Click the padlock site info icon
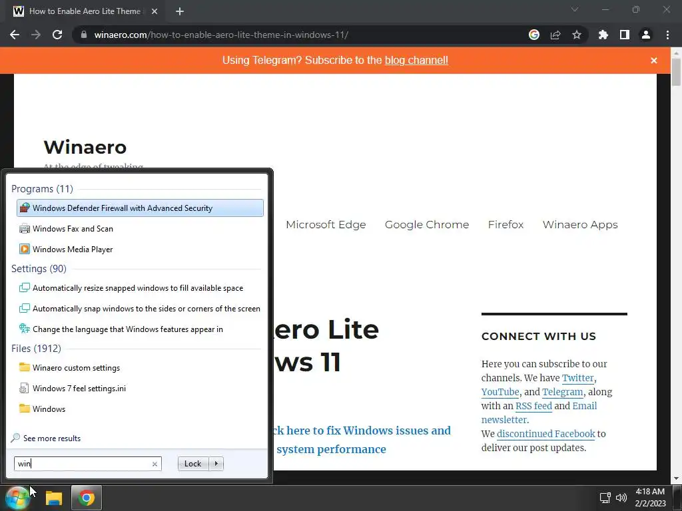This screenshot has width=682, height=511. (84, 35)
